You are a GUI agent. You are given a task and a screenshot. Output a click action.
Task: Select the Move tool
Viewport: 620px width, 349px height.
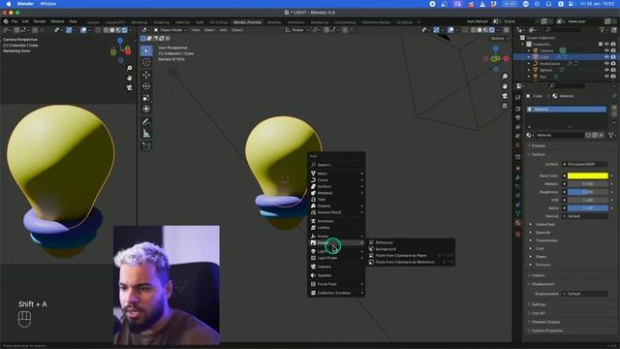(146, 75)
